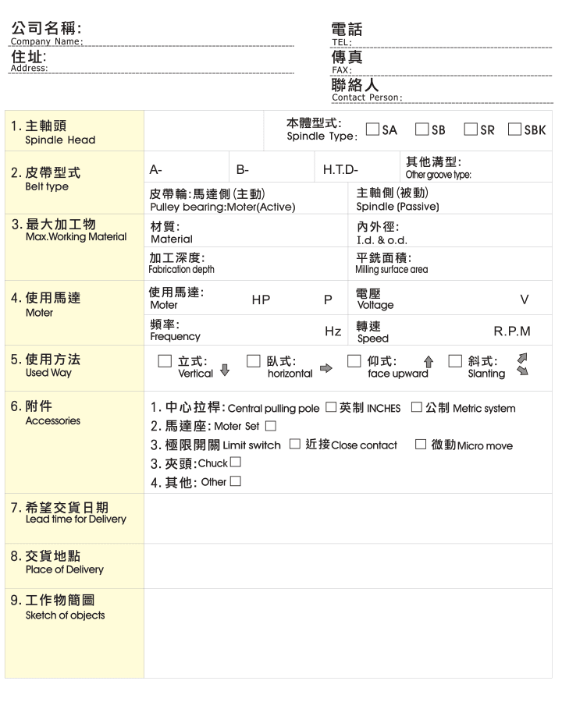
Task: Click the B- belt type cell
Action: 272,167
